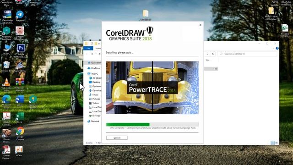Collapse the Explorer ribbon chevron
The image size is (293, 165).
(273, 48)
